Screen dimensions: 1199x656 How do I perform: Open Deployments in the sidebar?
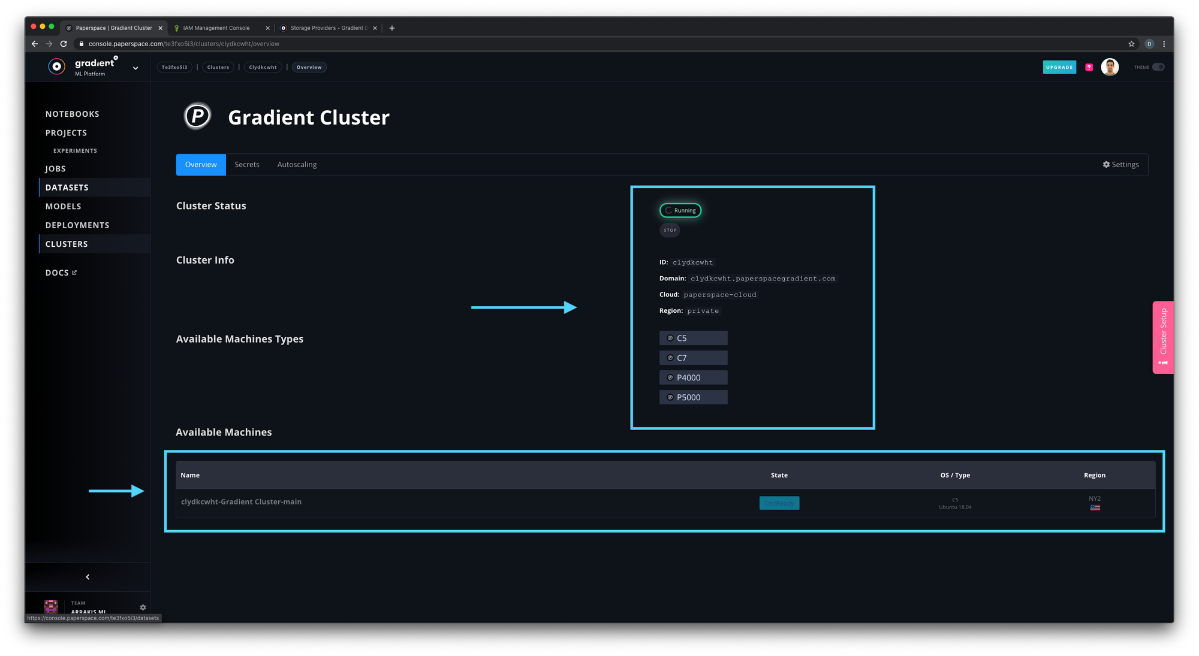coord(77,225)
